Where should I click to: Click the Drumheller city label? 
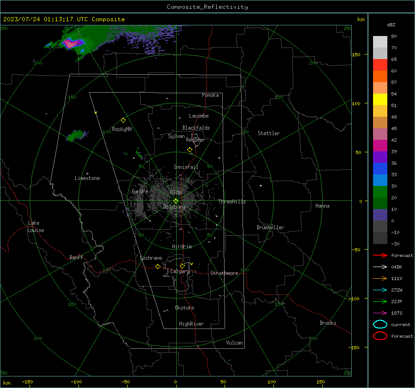tap(270, 227)
